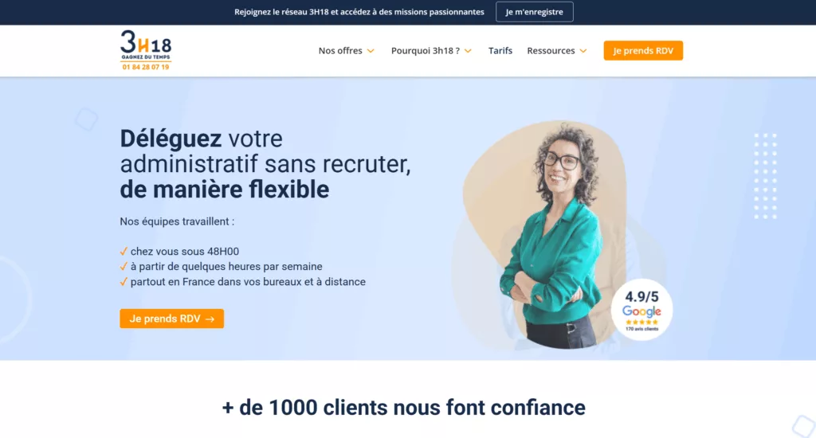The height and width of the screenshot is (438, 816).
Task: Expand the Ressources chevron
Action: pos(583,51)
